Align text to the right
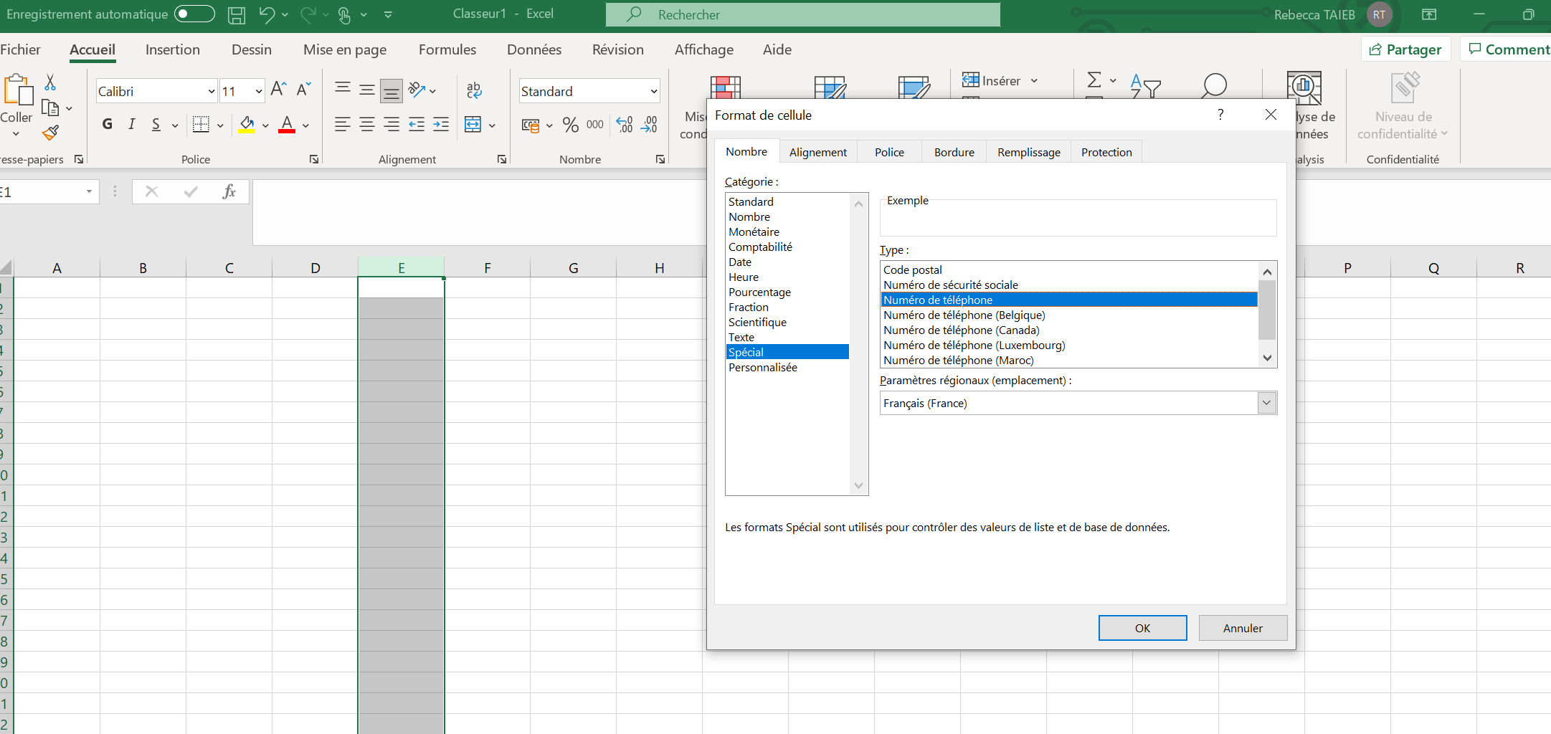 click(392, 124)
